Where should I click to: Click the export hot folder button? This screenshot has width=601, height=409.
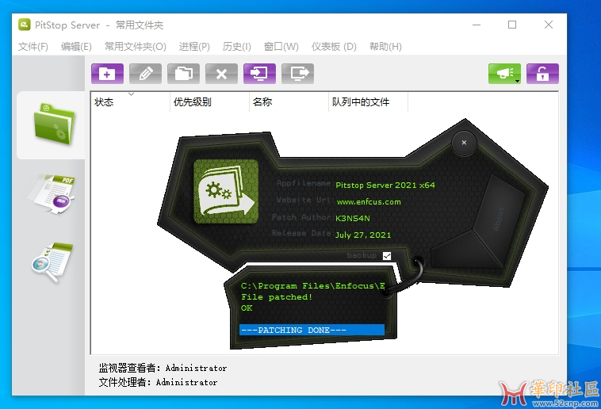tap(298, 74)
